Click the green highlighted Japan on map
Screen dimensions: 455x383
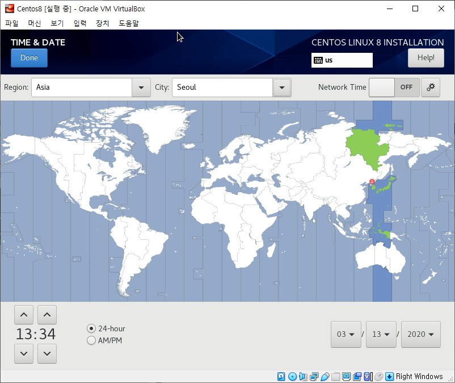click(x=385, y=186)
